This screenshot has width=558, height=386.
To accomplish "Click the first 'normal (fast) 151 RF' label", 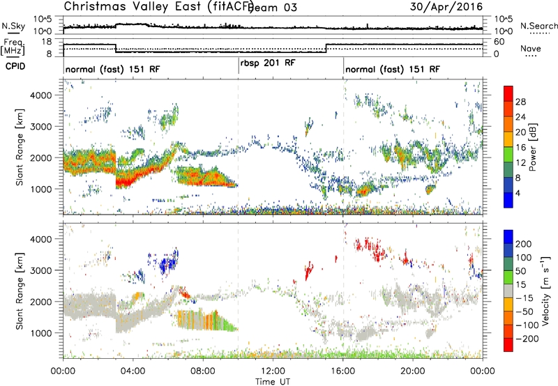I will [112, 69].
